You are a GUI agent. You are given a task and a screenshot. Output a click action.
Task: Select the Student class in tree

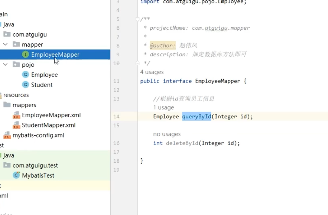(42, 85)
